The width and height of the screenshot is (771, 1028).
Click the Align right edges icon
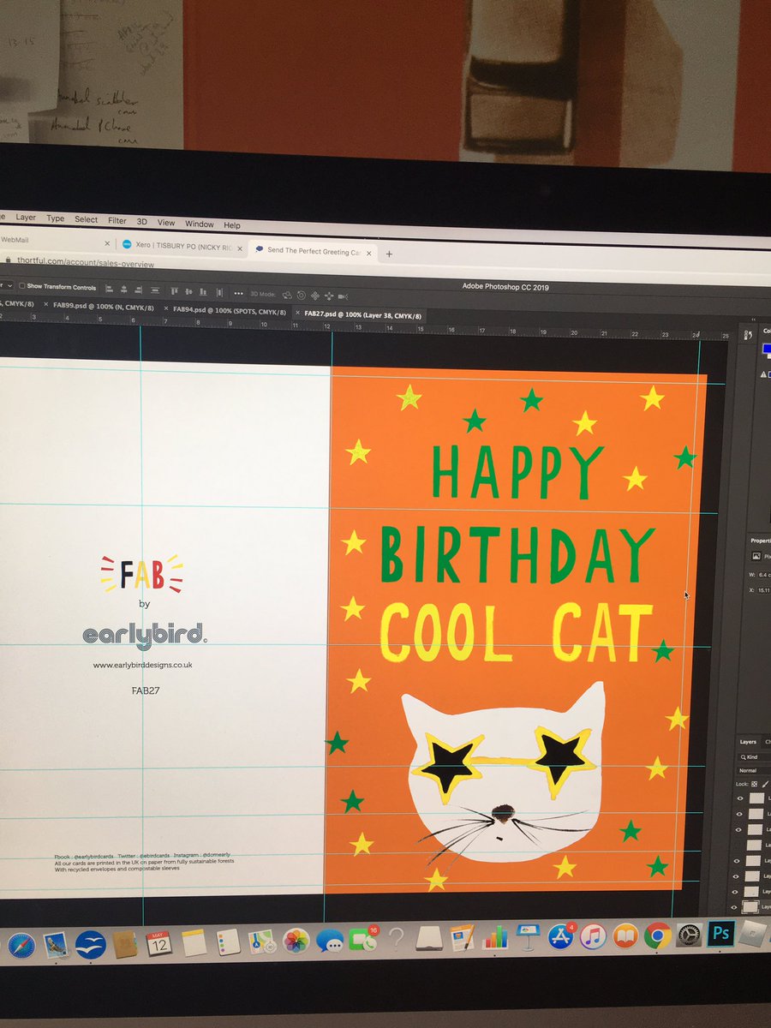[138, 289]
